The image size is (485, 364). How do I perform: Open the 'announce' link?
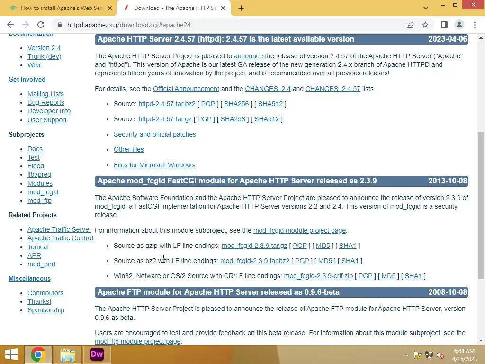coord(248,56)
